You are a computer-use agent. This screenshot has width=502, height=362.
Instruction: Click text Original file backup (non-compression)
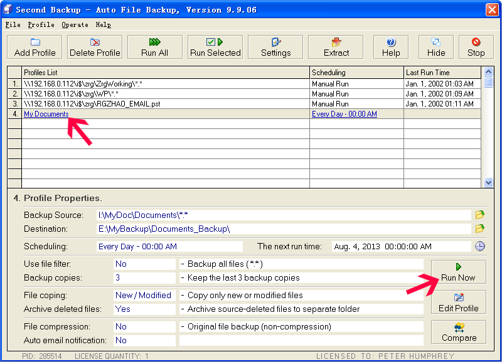[259, 326]
